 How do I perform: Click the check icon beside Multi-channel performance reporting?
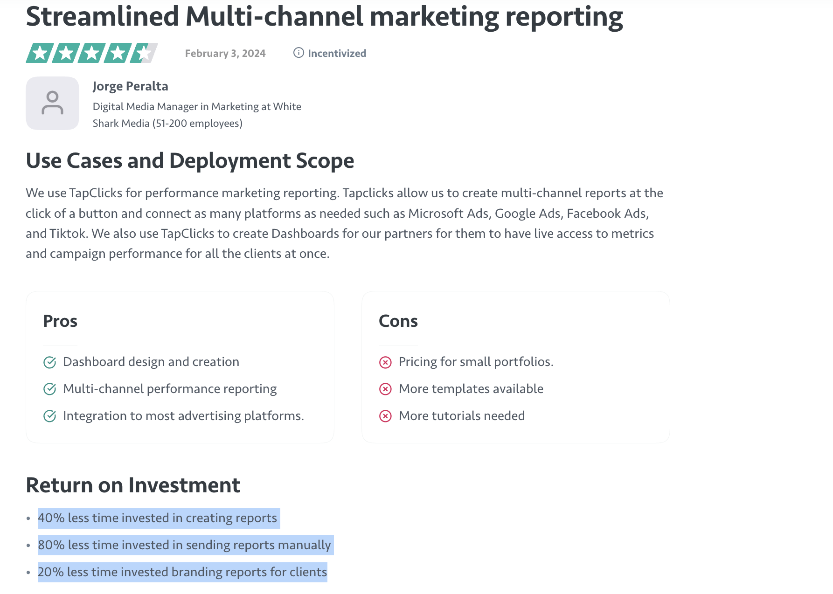click(49, 389)
